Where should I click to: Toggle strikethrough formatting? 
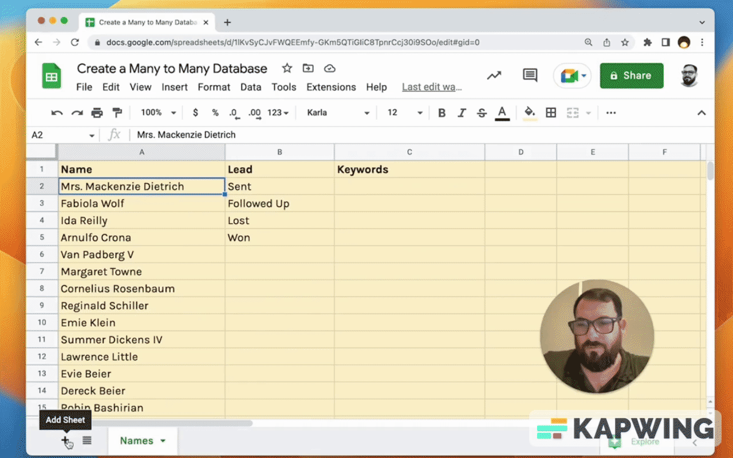[x=482, y=113]
